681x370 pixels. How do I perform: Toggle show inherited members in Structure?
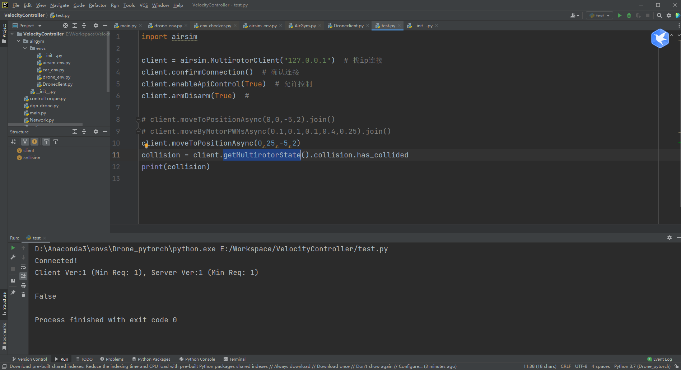25,142
